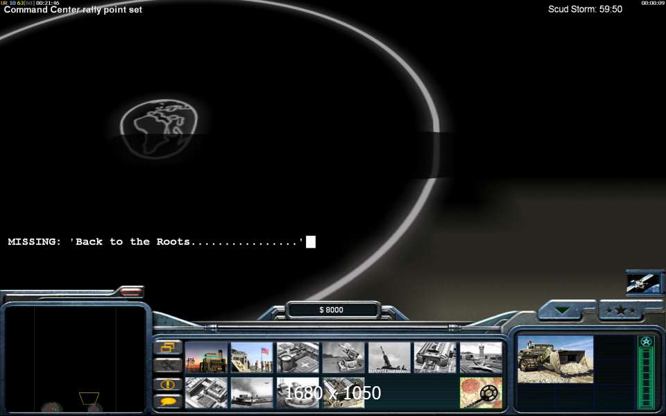Build the Cold Fusion Reactor with sunset image

coord(206,358)
